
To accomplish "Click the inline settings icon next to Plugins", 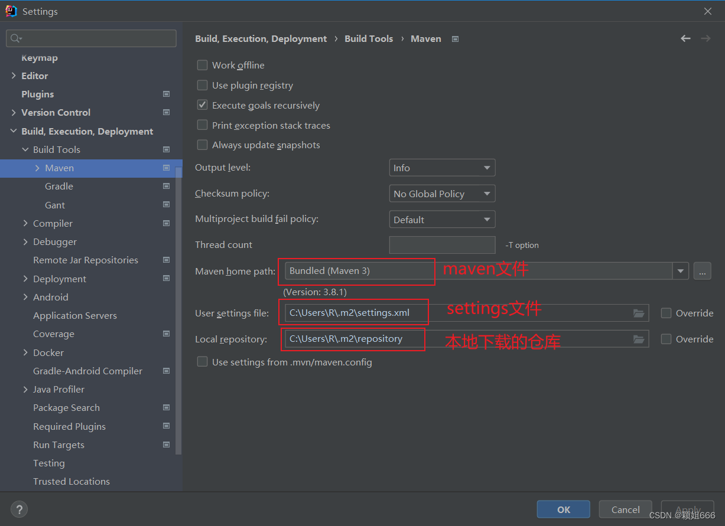I will point(166,94).
